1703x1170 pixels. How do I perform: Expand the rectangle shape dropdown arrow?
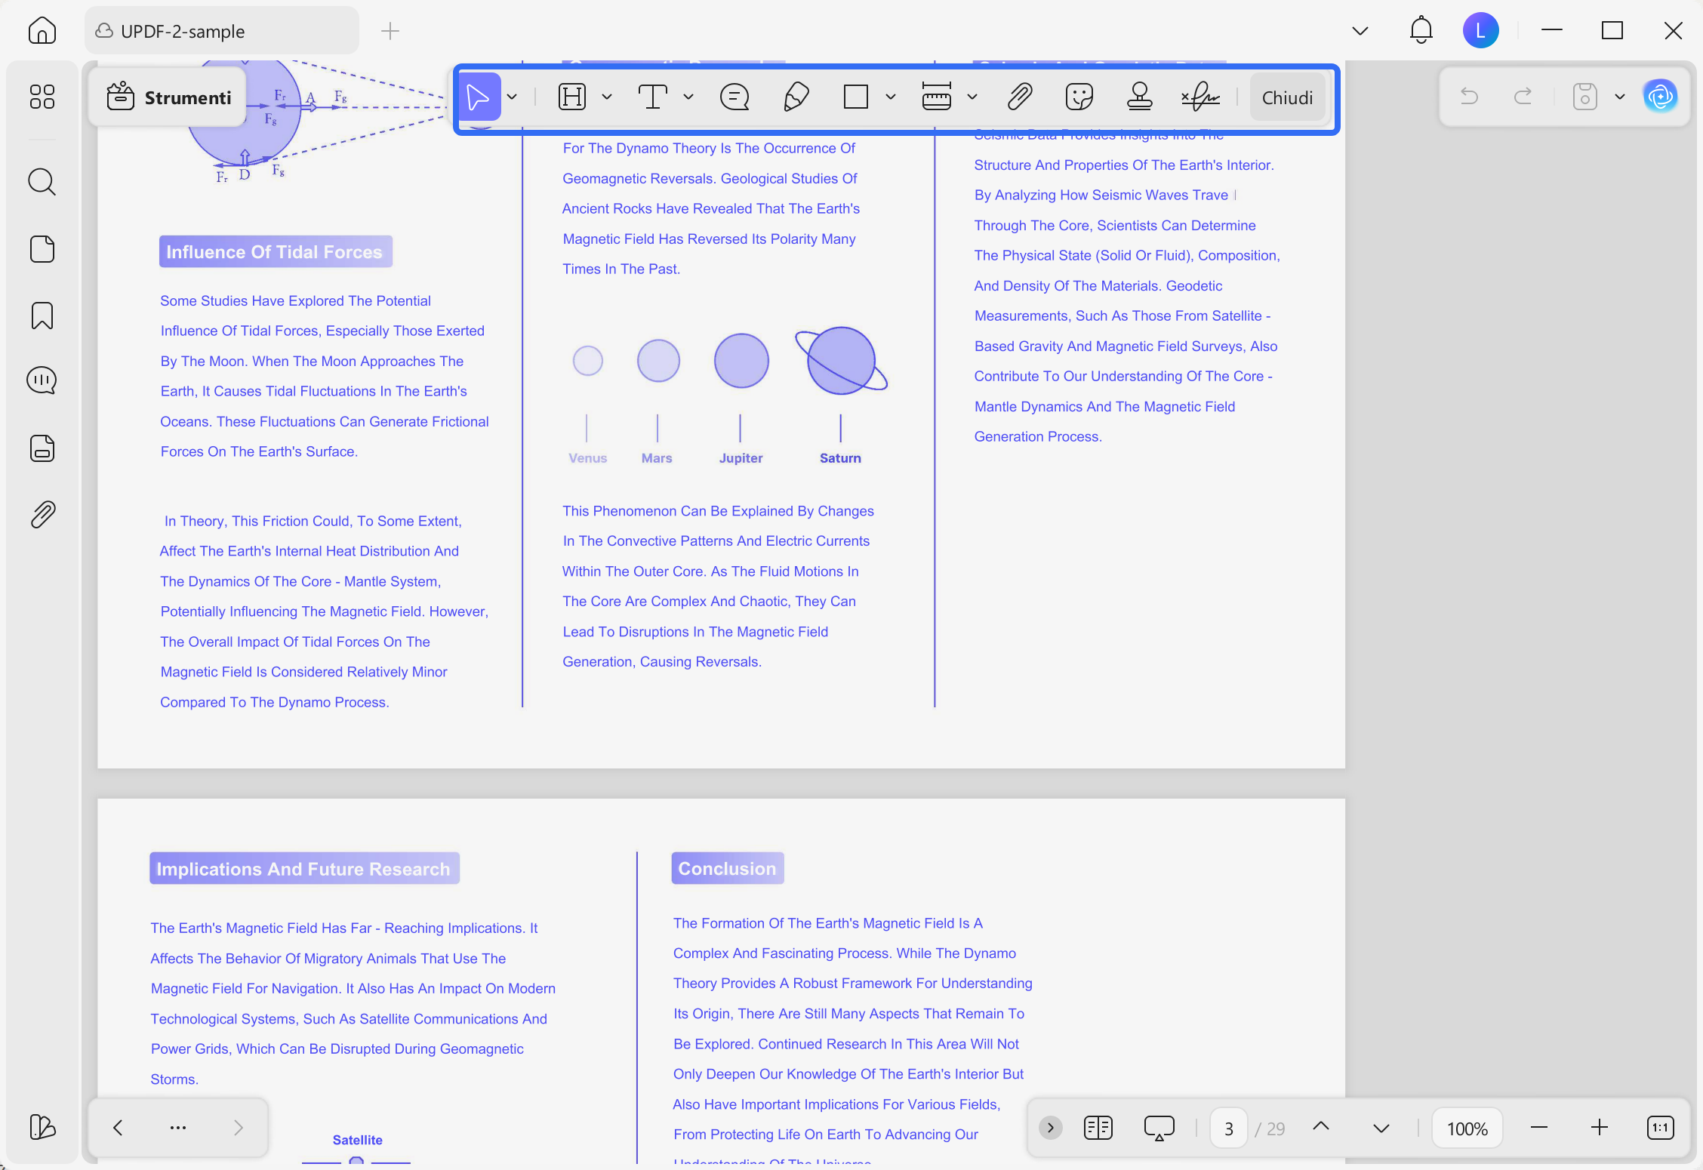click(x=891, y=97)
